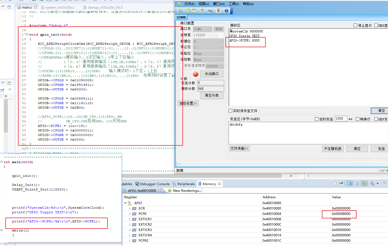
Task: Open the blue help question mark icon
Action: tap(227, 11)
